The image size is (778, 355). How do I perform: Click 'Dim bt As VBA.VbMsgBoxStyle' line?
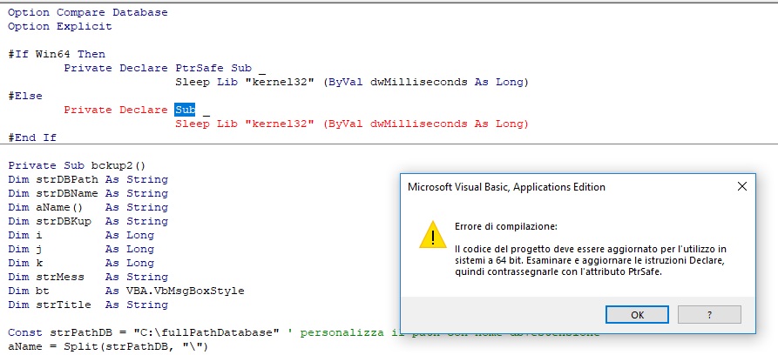tap(126, 291)
